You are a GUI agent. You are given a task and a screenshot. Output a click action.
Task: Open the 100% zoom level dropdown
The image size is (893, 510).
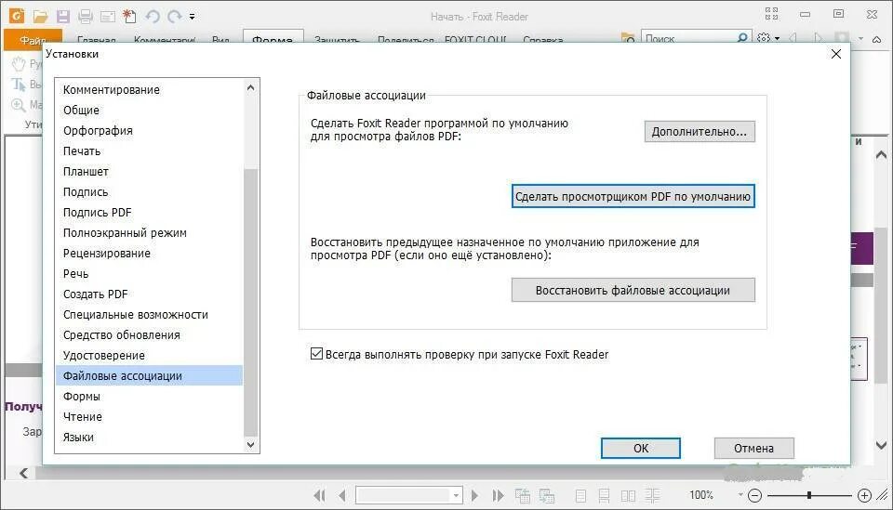pos(740,494)
